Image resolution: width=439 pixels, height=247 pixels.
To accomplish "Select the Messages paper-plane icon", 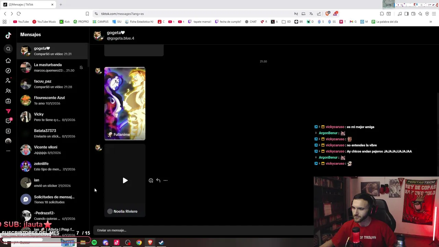I will click(x=8, y=111).
